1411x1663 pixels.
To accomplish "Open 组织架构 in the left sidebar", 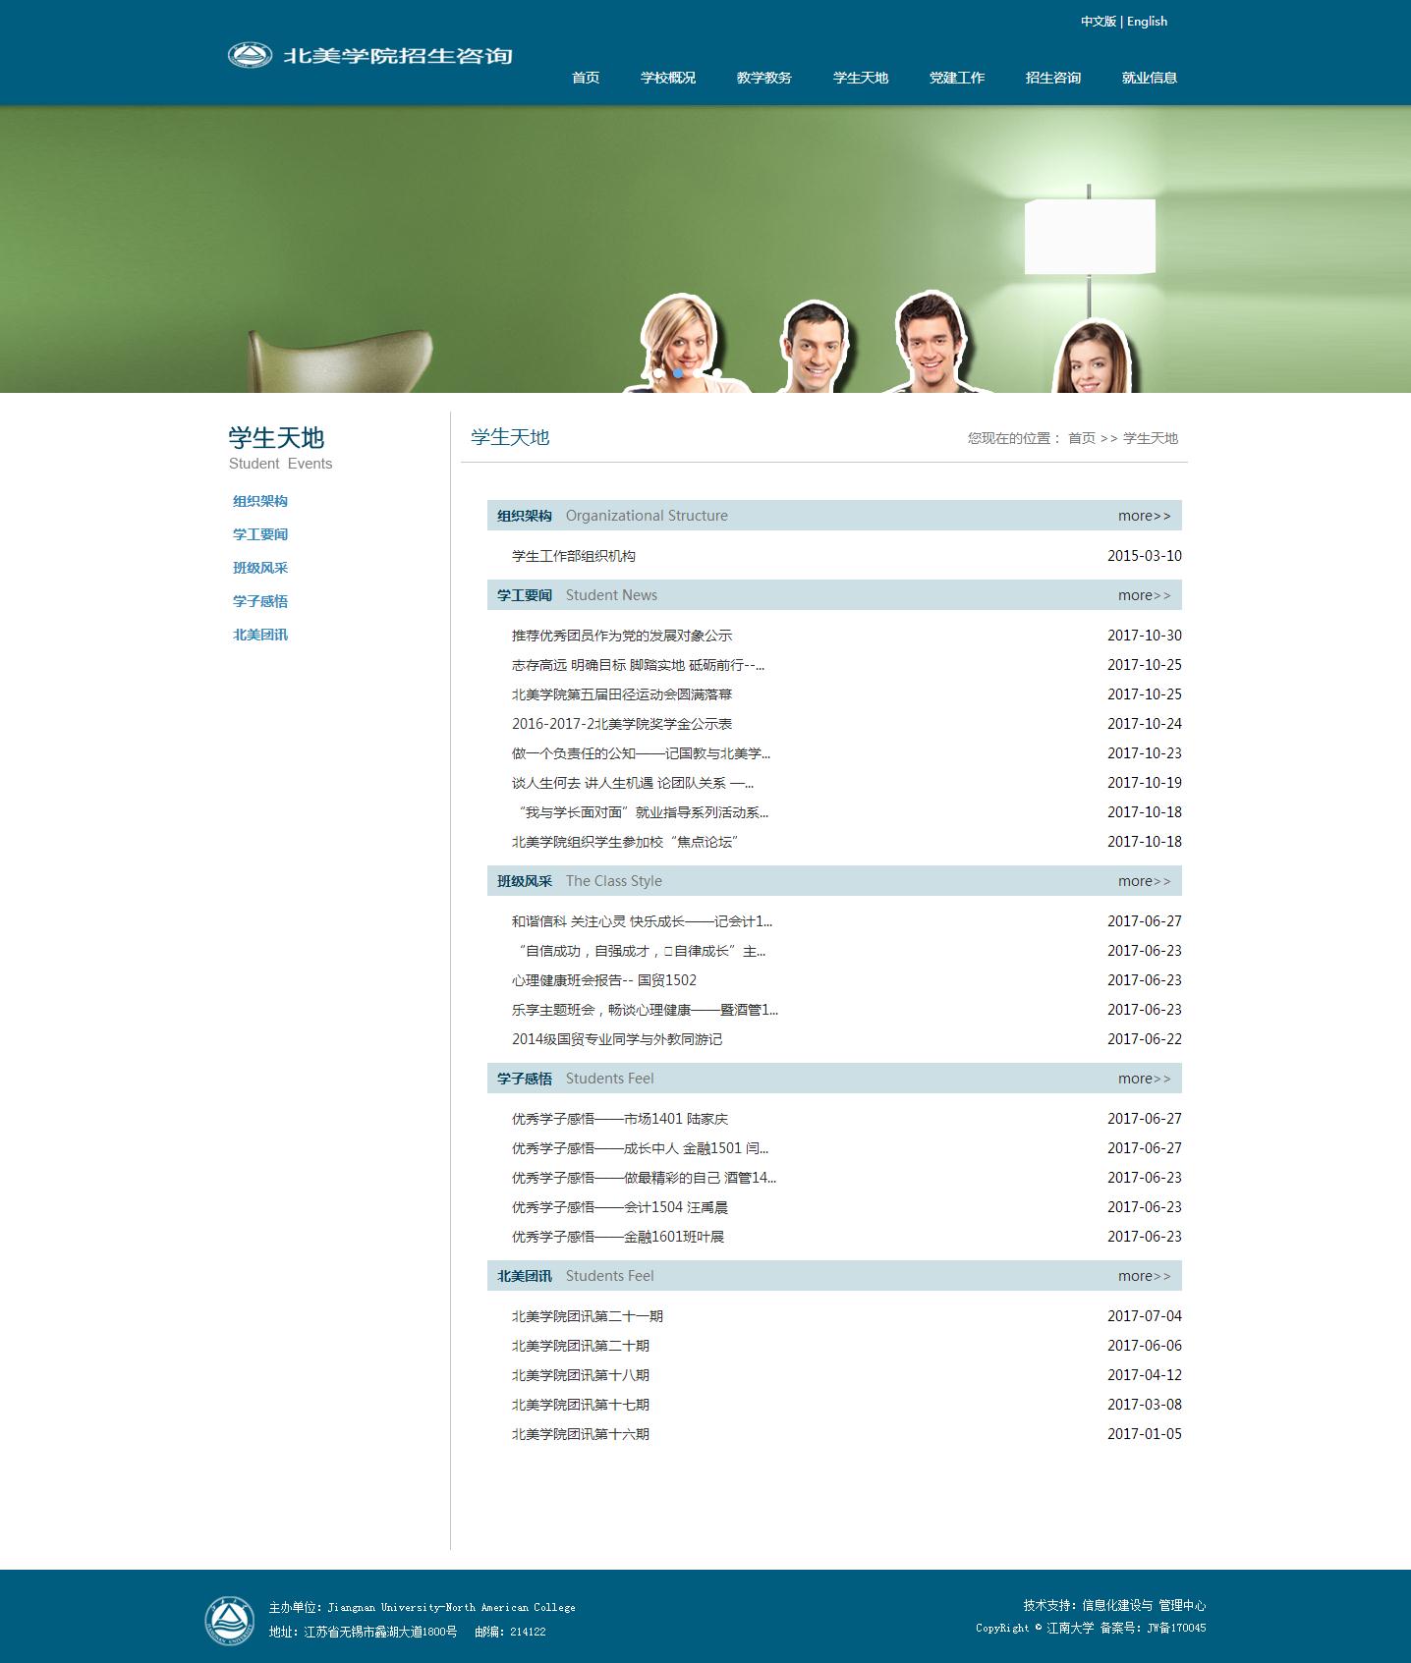I will [260, 501].
